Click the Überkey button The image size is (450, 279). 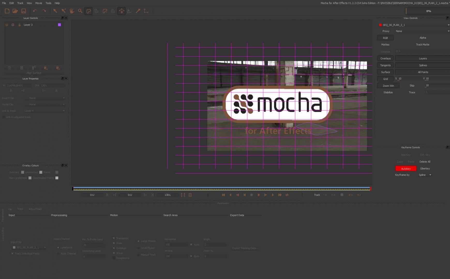pyautogui.click(x=425, y=169)
